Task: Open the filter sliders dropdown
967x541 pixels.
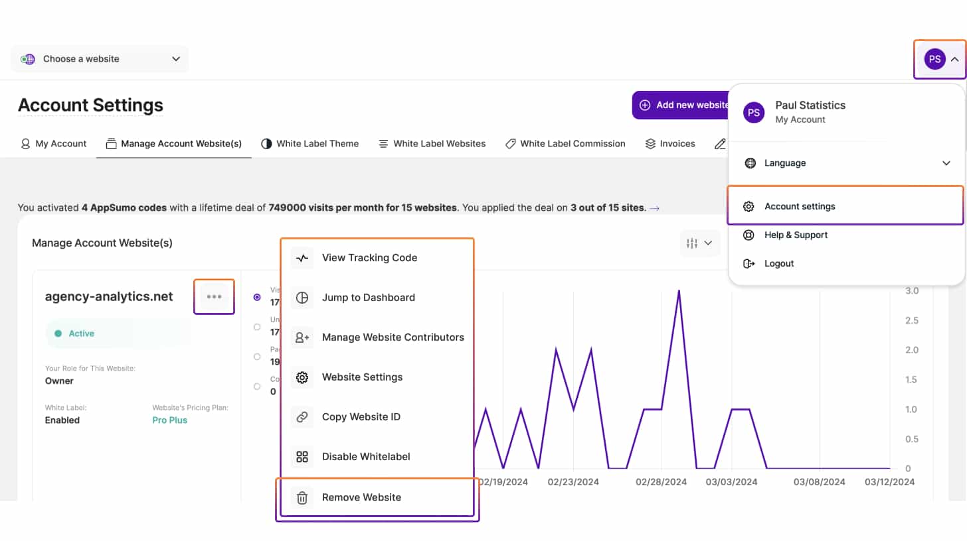Action: pyautogui.click(x=699, y=243)
